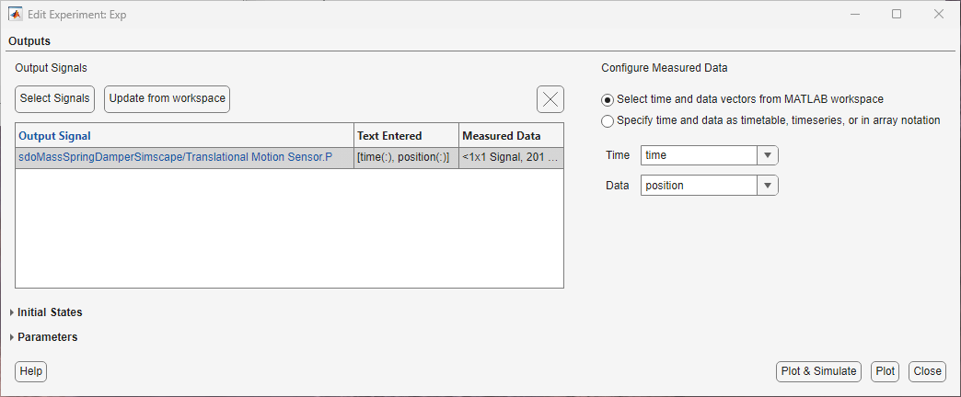
Task: Click the Select Signals button
Action: click(x=55, y=98)
